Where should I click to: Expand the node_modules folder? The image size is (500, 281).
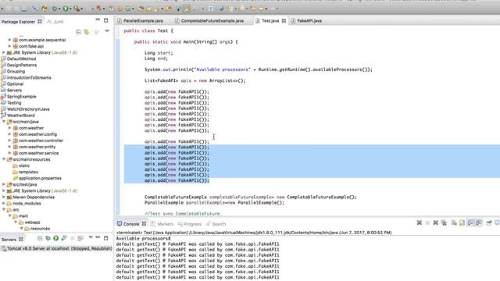click(x=4, y=203)
